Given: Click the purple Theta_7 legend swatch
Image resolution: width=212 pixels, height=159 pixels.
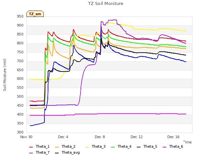Looking at the screenshot, I should click(31, 153).
